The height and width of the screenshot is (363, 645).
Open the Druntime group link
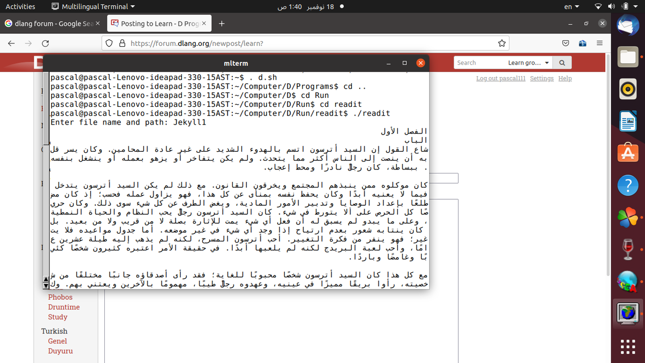click(x=64, y=307)
